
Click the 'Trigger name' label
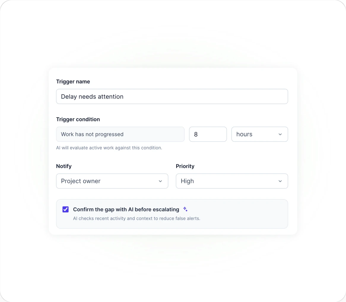(73, 82)
